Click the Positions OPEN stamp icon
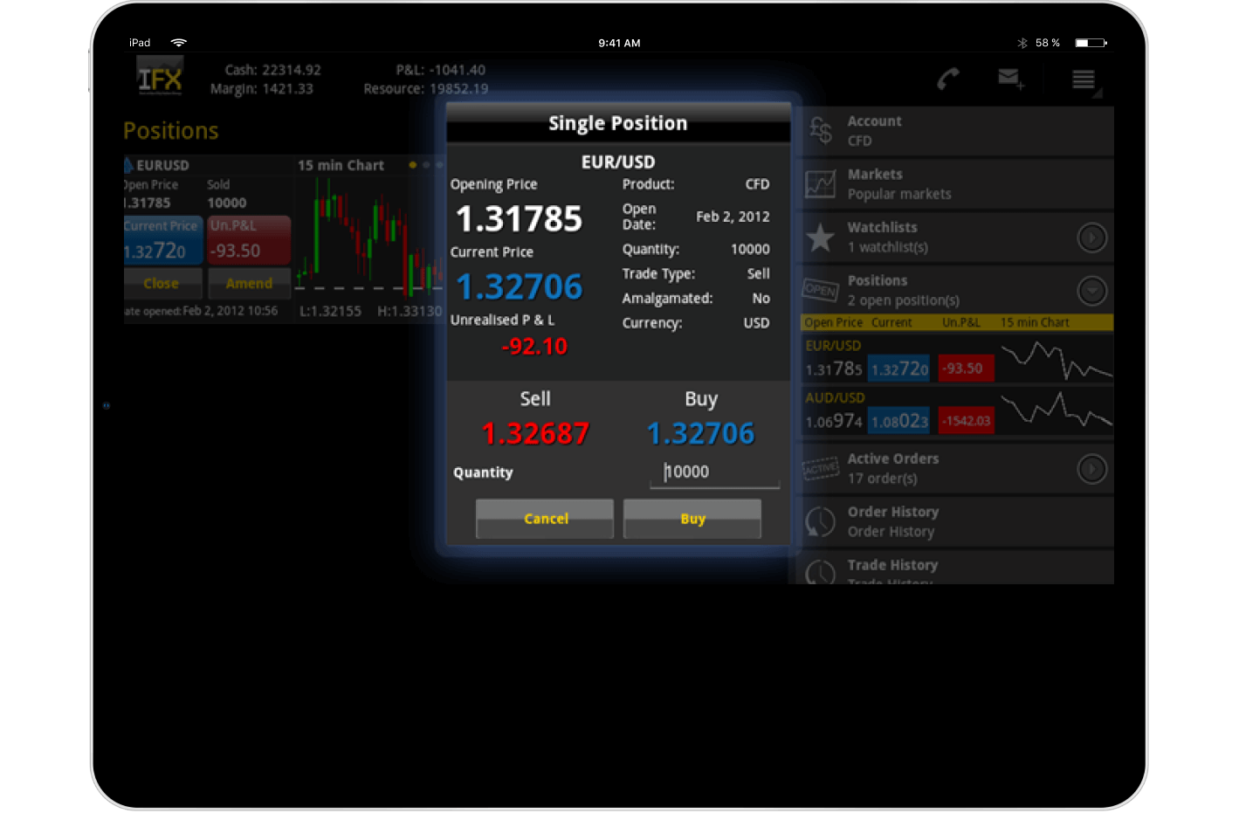This screenshot has width=1239, height=827. click(x=820, y=290)
